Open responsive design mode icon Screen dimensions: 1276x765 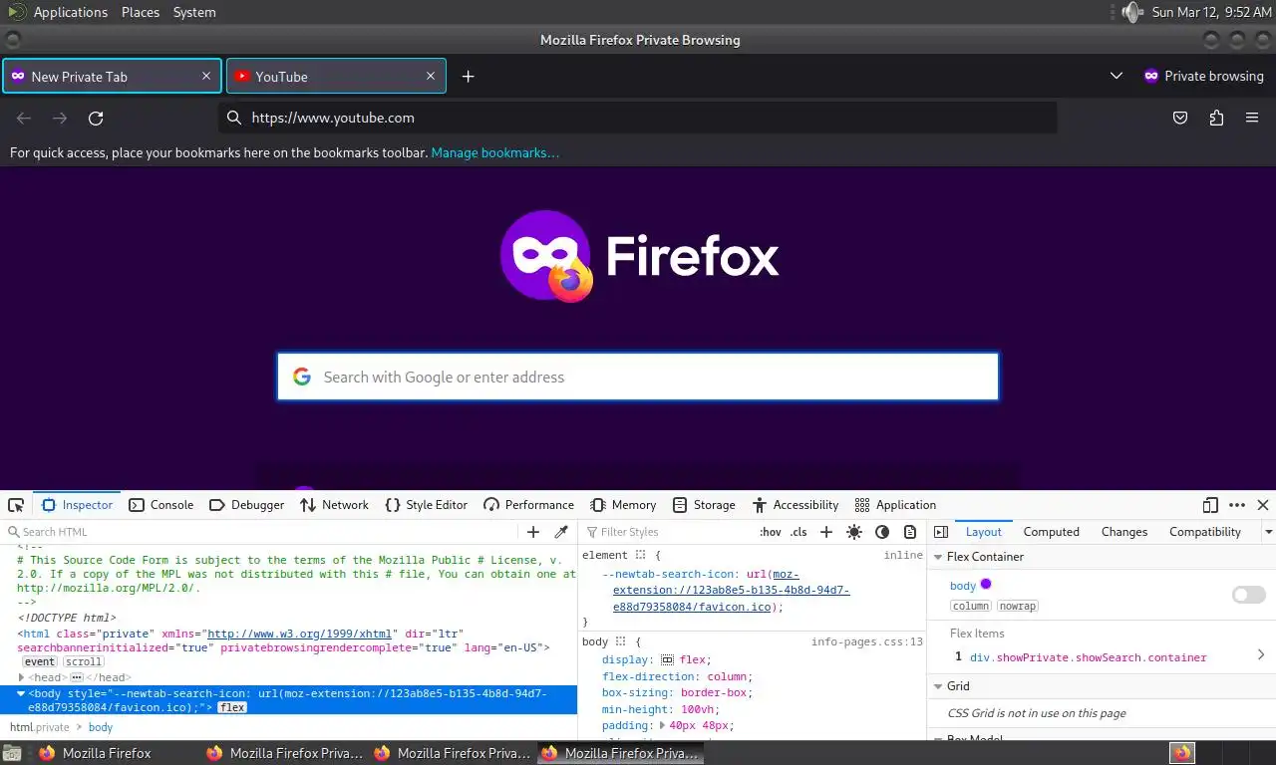click(x=1210, y=505)
